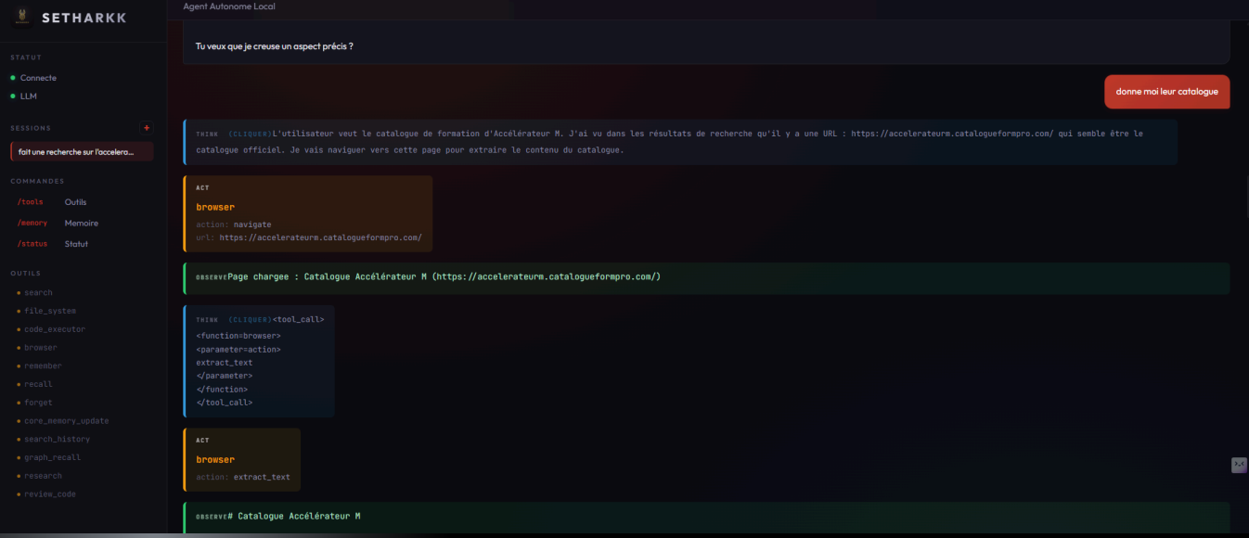This screenshot has height=538, width=1249.
Task: Click the OBSERVE 'Page chargee' result line
Action: [x=707, y=277]
